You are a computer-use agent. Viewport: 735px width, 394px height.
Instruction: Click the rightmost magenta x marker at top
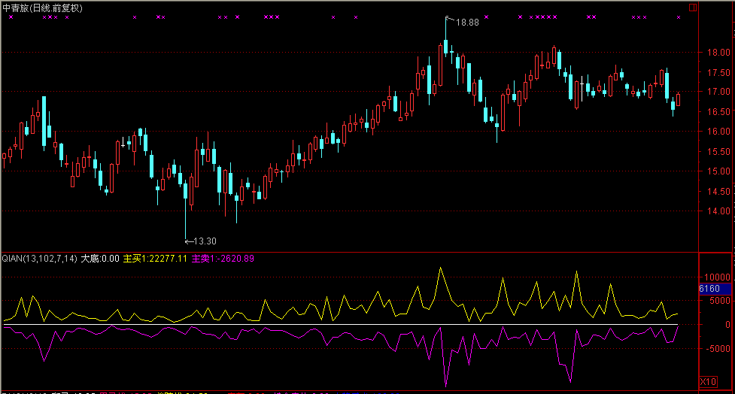click(679, 17)
